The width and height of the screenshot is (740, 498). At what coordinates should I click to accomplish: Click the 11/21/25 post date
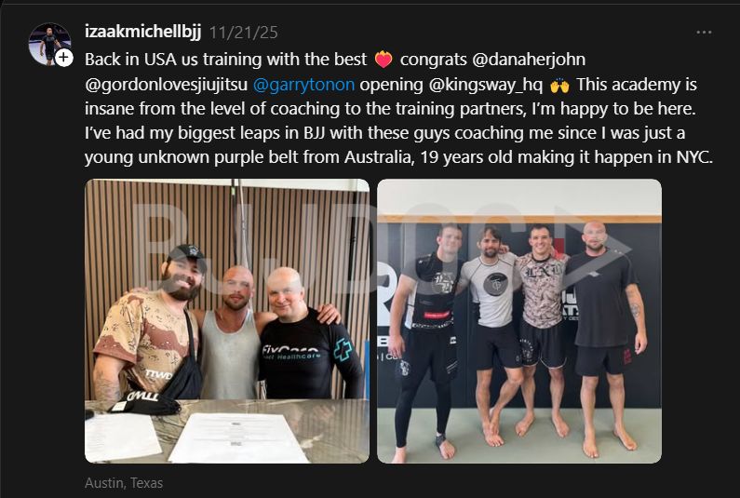click(244, 33)
